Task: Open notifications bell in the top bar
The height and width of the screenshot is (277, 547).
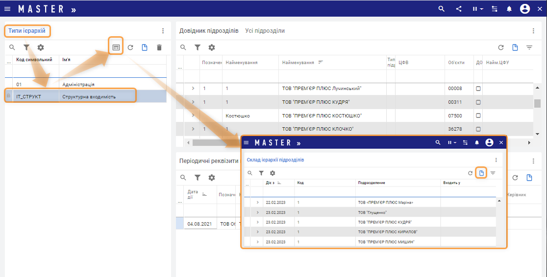Action: coord(509,9)
